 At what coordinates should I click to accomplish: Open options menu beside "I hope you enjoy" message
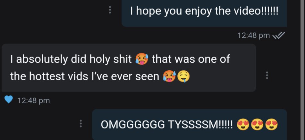110,10
